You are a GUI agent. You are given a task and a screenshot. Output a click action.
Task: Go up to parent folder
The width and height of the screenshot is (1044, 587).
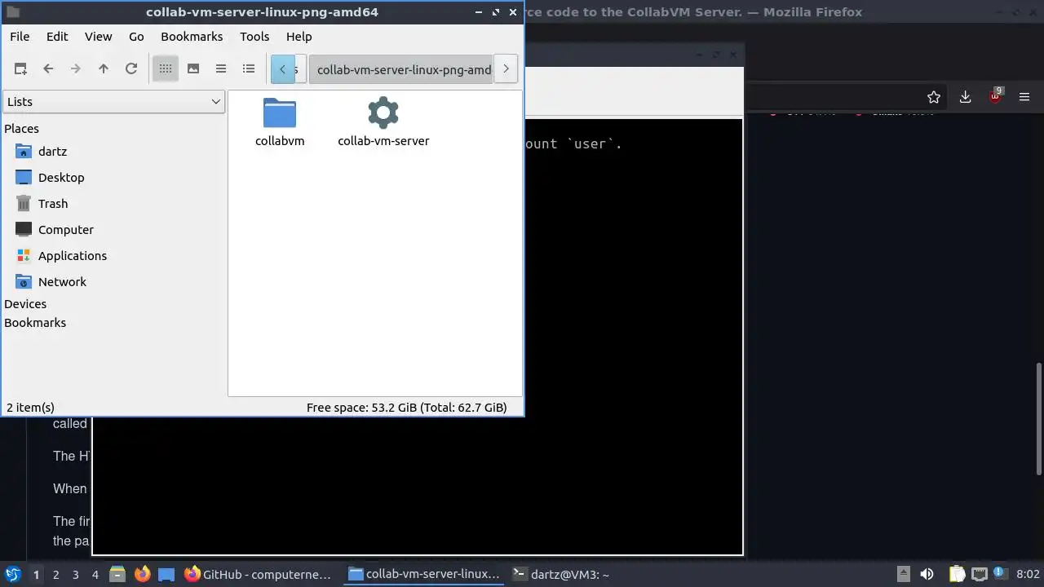point(104,69)
